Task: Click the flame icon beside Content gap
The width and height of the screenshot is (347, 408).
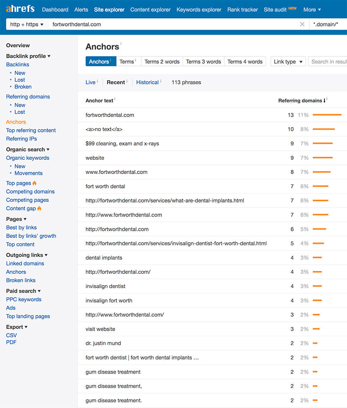Action: pyautogui.click(x=39, y=208)
